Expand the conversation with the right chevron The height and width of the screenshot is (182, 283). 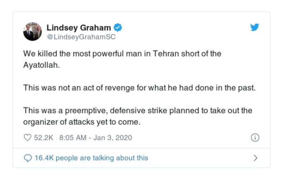pos(255,158)
